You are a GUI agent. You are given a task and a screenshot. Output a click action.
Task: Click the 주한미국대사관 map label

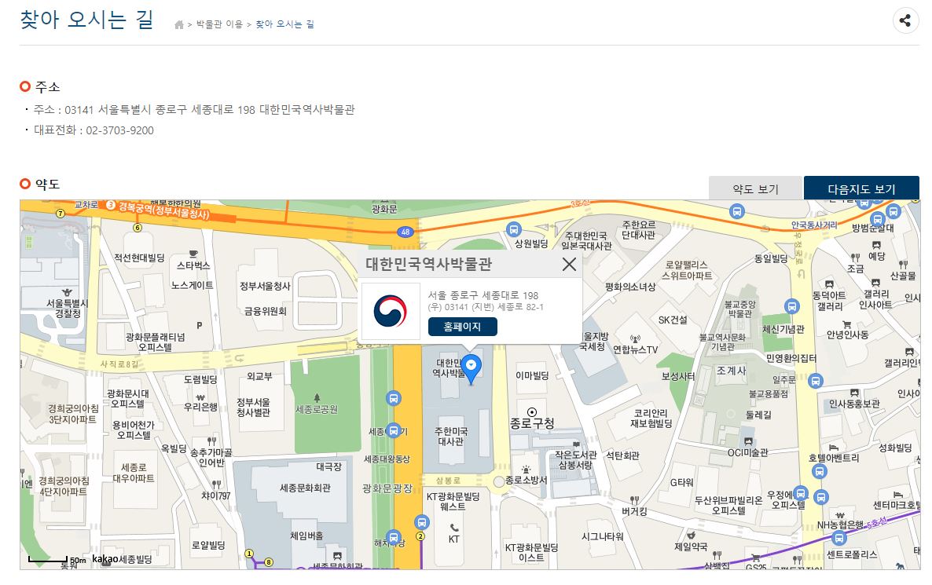[x=451, y=437]
